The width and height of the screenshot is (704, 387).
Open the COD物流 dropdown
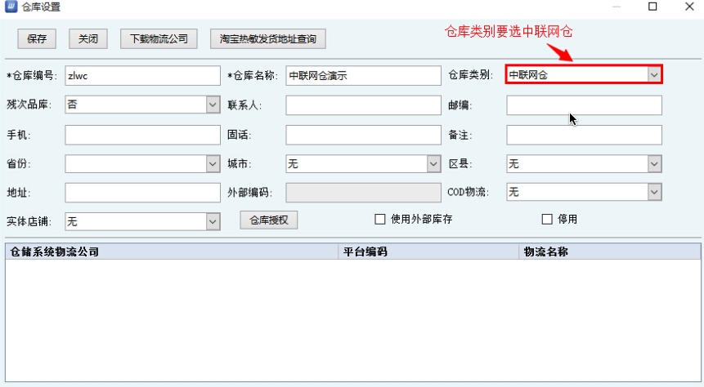tap(654, 193)
